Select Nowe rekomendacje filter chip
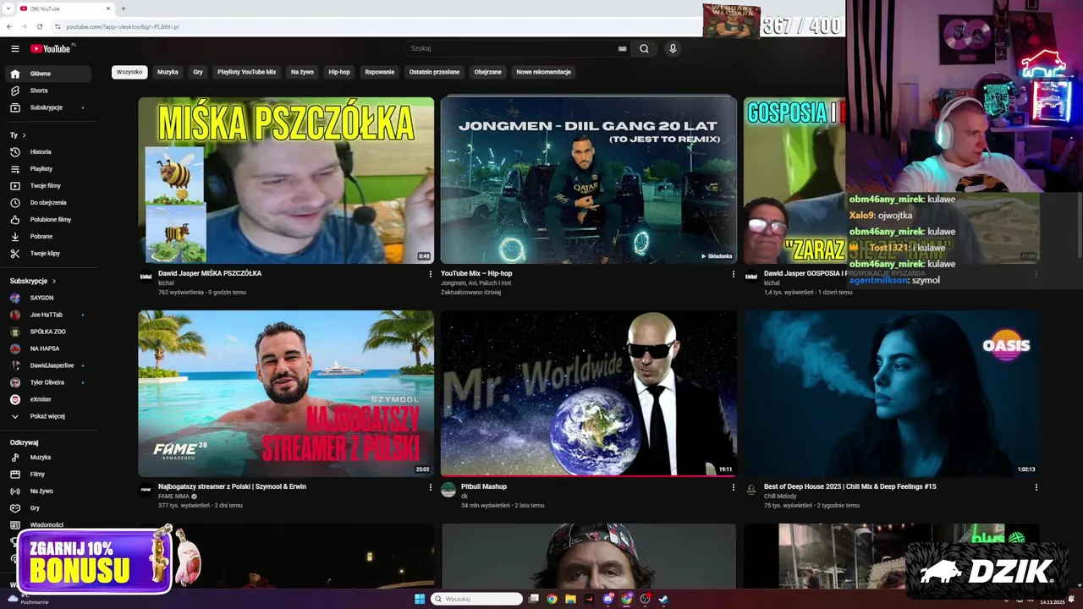 [543, 72]
